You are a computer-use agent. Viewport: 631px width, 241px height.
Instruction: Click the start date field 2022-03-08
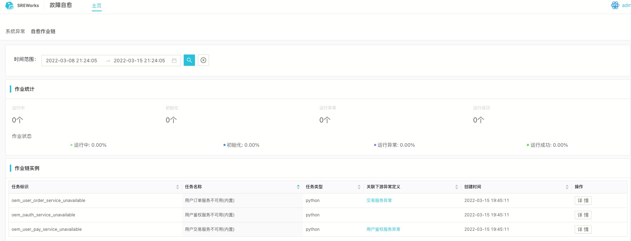[71, 61]
